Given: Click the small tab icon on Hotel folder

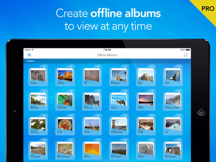Looking at the screenshot, I should point(152,116).
